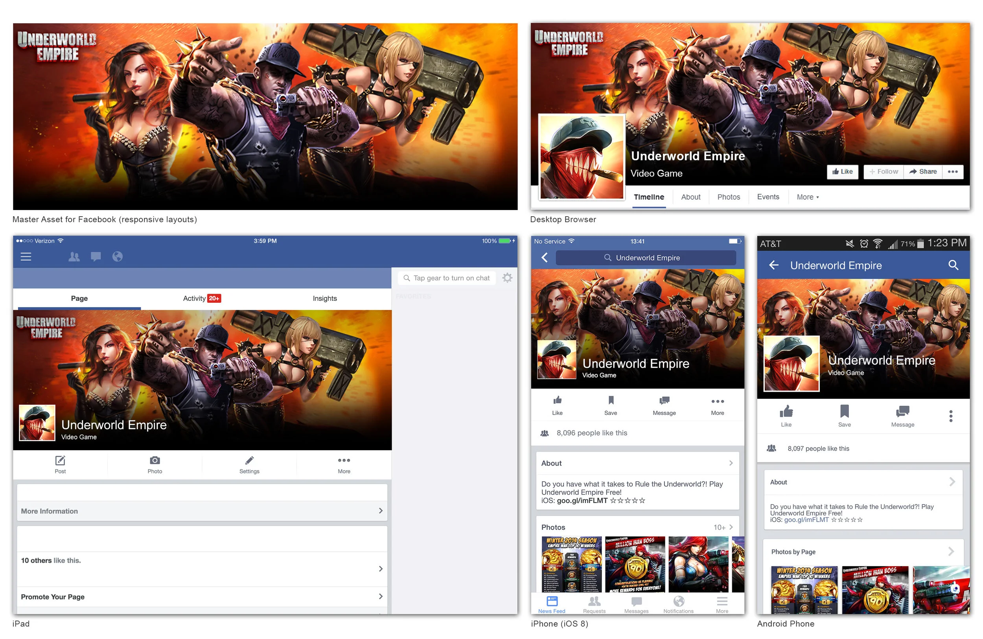Open goo.gl/imFLMT link on Android
Image resolution: width=983 pixels, height=639 pixels.
click(806, 519)
